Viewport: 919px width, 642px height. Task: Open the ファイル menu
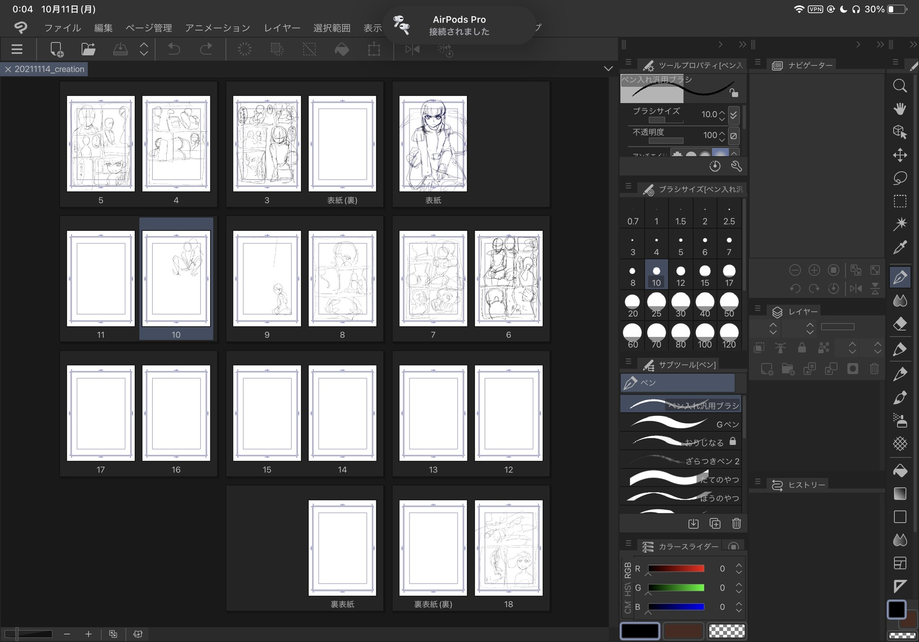pyautogui.click(x=62, y=28)
